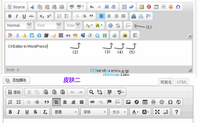Image resolution: width=198 pixels, height=123 pixels.
Task: Open the Font dropdown in upper editor
Action: pos(49,25)
